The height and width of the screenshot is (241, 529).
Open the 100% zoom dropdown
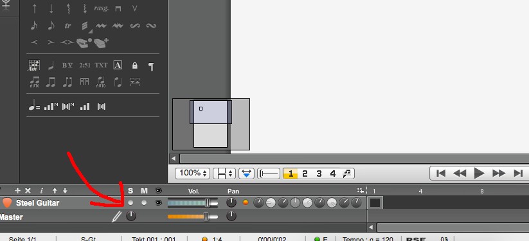tap(193, 174)
